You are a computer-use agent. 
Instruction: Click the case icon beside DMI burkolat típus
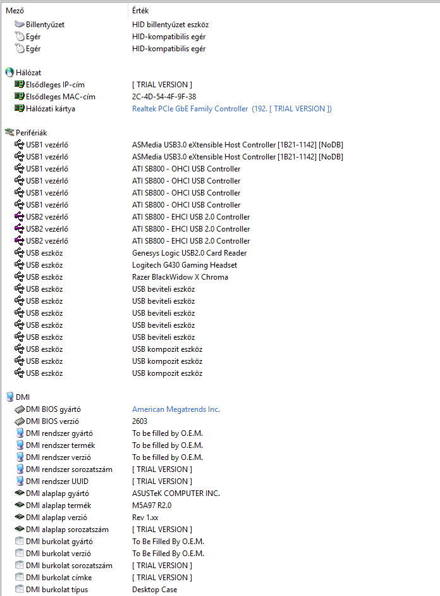click(x=20, y=590)
